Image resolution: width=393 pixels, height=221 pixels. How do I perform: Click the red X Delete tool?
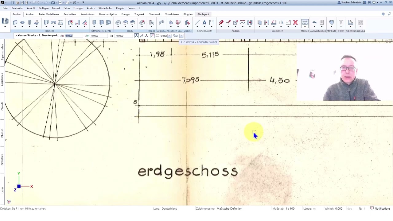click(x=295, y=22)
